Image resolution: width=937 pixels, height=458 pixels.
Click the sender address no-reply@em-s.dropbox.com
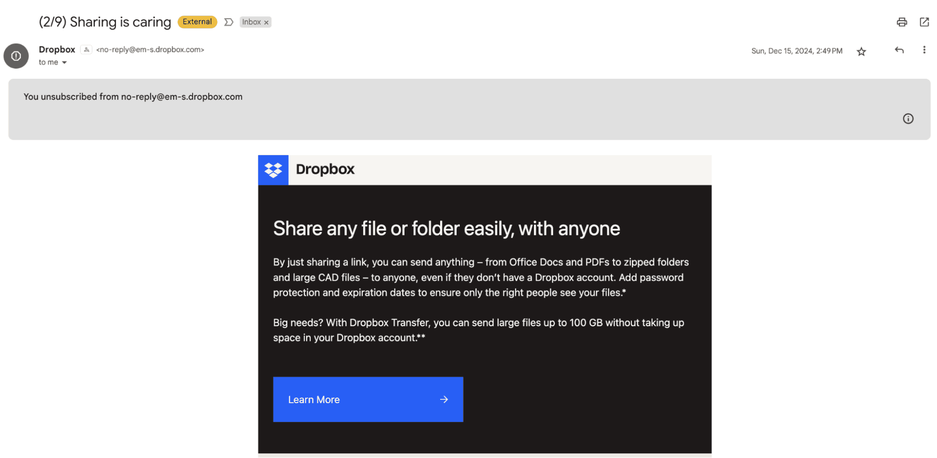tap(150, 49)
